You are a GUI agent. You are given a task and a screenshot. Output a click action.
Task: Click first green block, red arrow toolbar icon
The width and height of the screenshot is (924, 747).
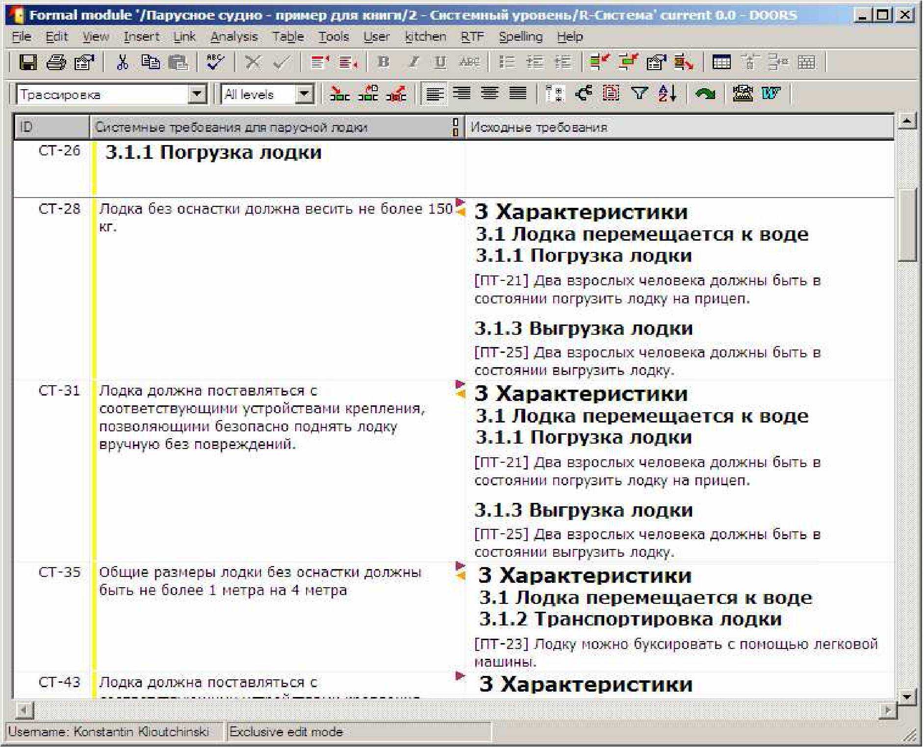tap(599, 62)
